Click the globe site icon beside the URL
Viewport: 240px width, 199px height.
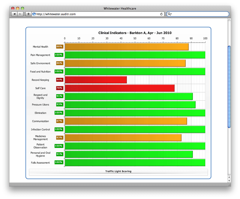point(34,14)
